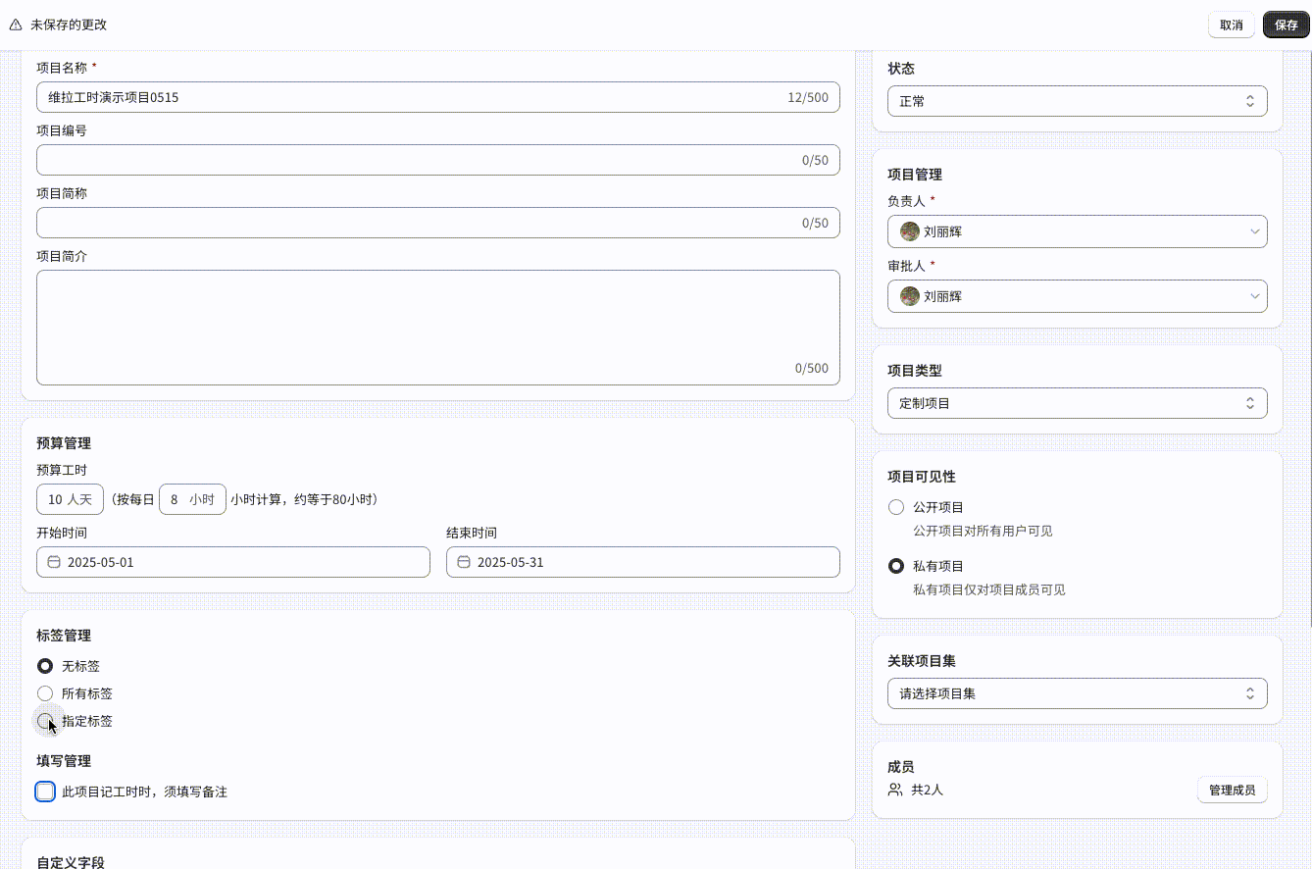Screen dimensions: 1312x869
Task: Open the 项目类型 dropdown showing 定制项目
Action: coord(1078,403)
